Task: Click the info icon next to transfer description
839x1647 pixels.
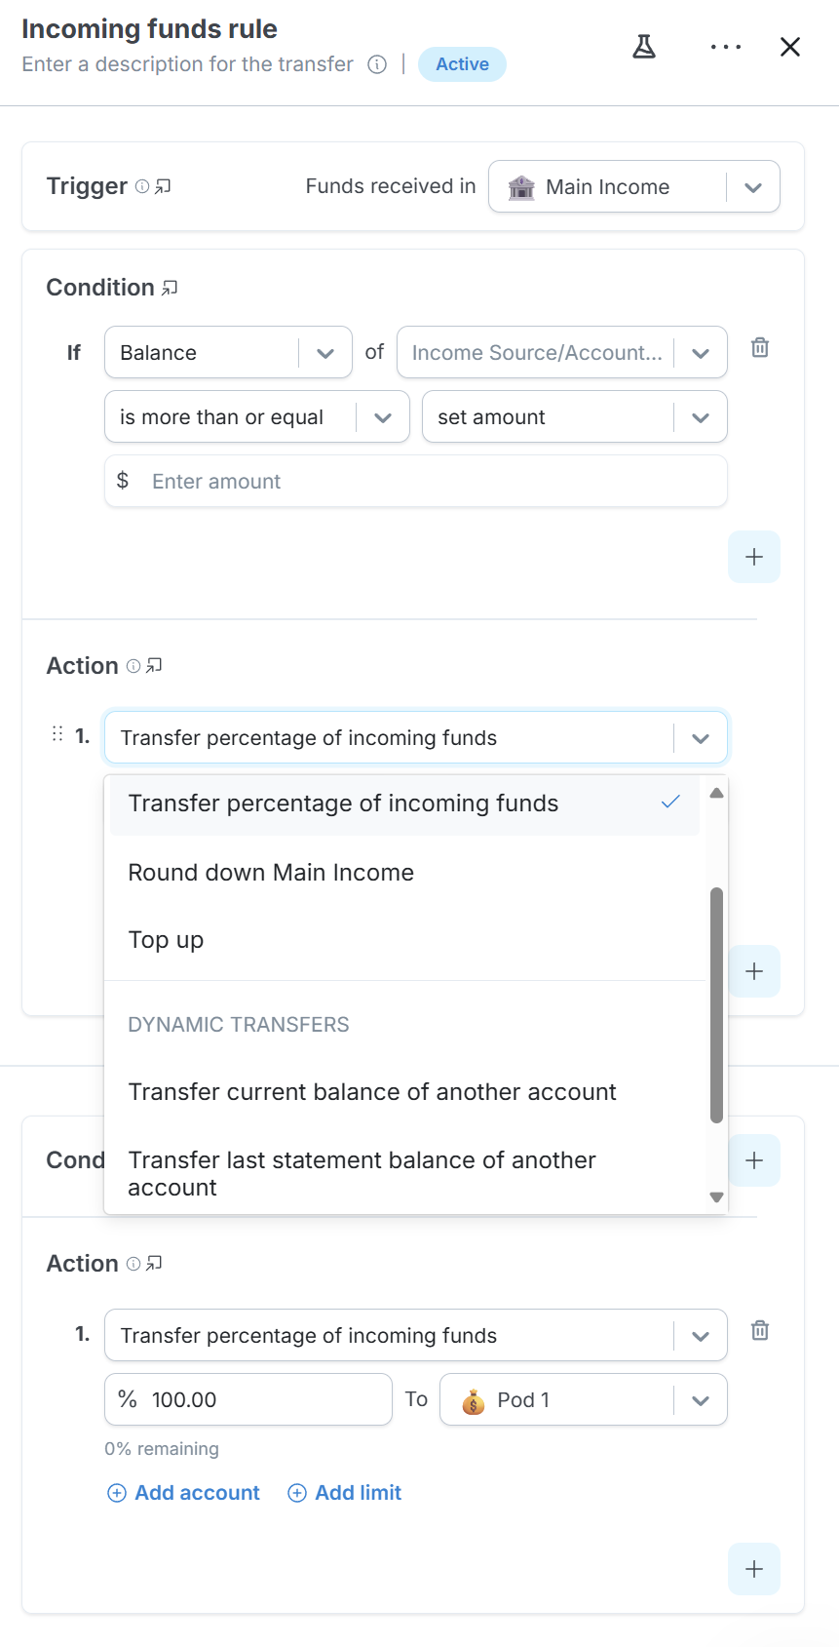Action: pyautogui.click(x=377, y=64)
